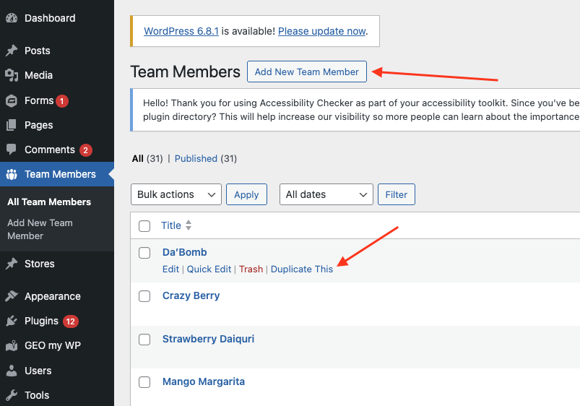Screen dimensions: 580x406
Task: Click the Stores pin icon
Action: click(x=12, y=264)
